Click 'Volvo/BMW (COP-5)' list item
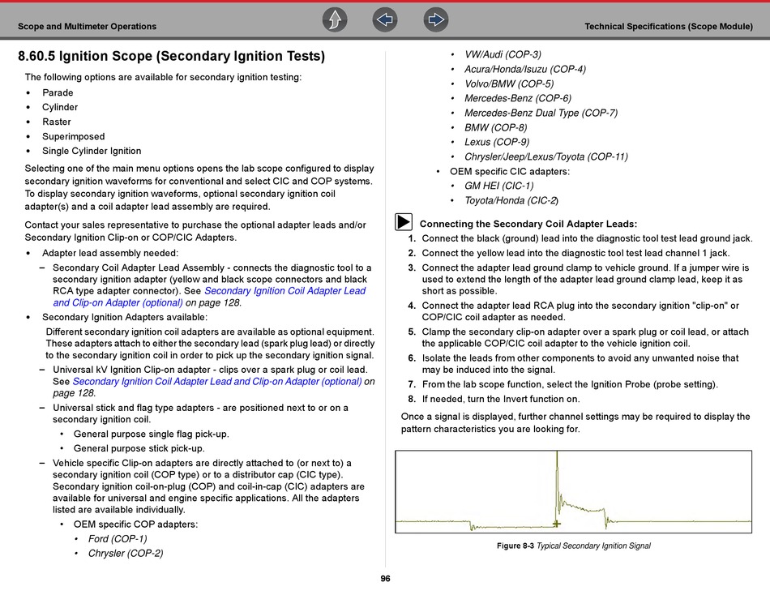770x595 pixels. [x=509, y=84]
